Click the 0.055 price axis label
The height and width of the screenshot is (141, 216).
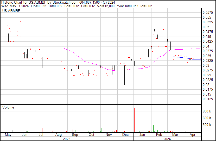coord(207,17)
